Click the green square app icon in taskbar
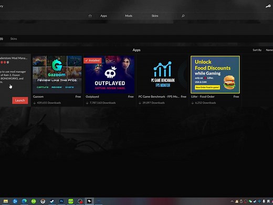Image resolution: width=273 pixels, height=205 pixels. coord(71,201)
